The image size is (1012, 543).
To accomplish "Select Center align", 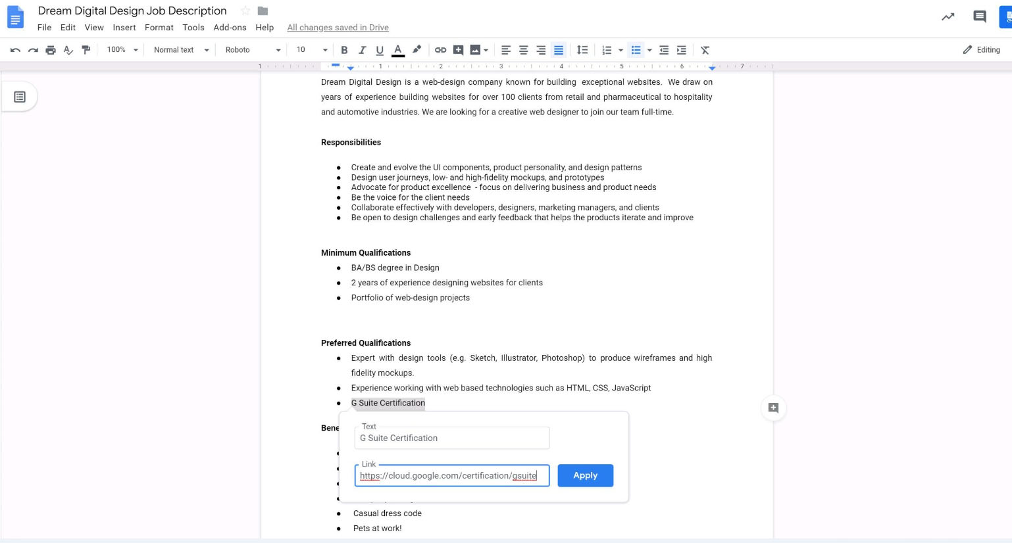I will click(524, 50).
